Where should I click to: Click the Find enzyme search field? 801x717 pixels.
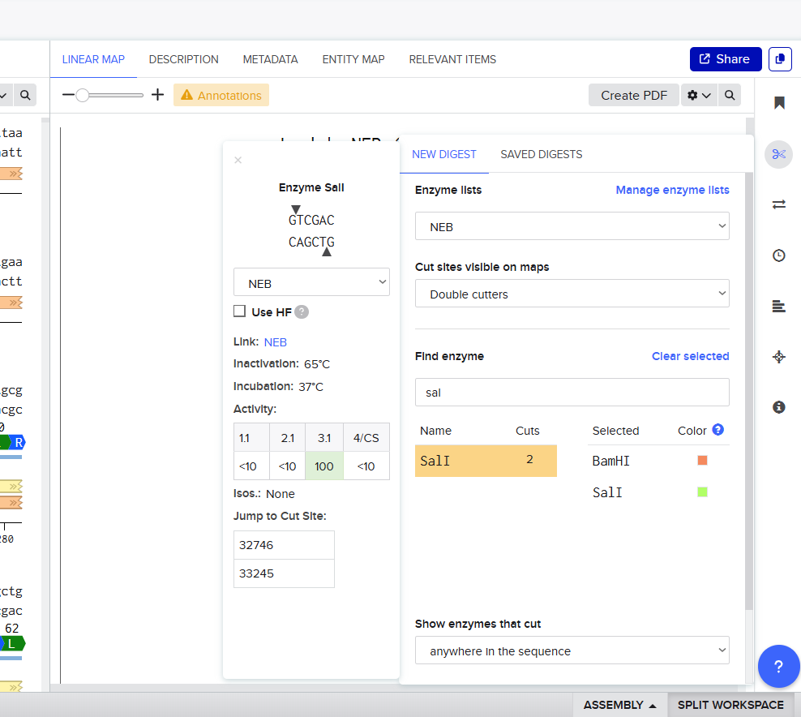point(572,393)
